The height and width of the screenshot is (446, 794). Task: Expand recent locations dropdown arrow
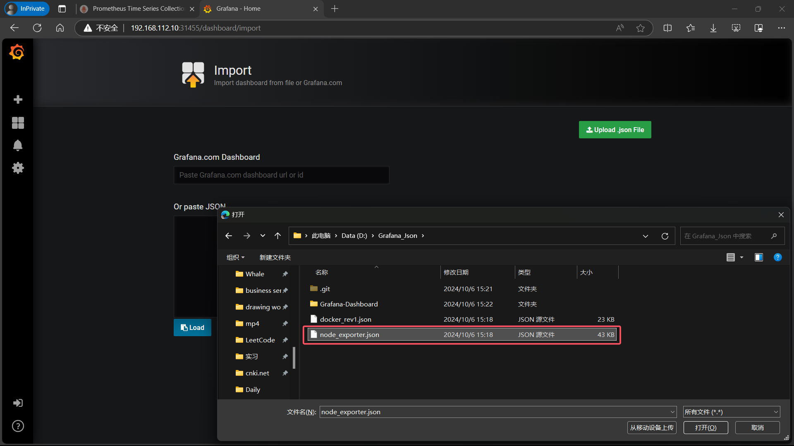coord(263,236)
